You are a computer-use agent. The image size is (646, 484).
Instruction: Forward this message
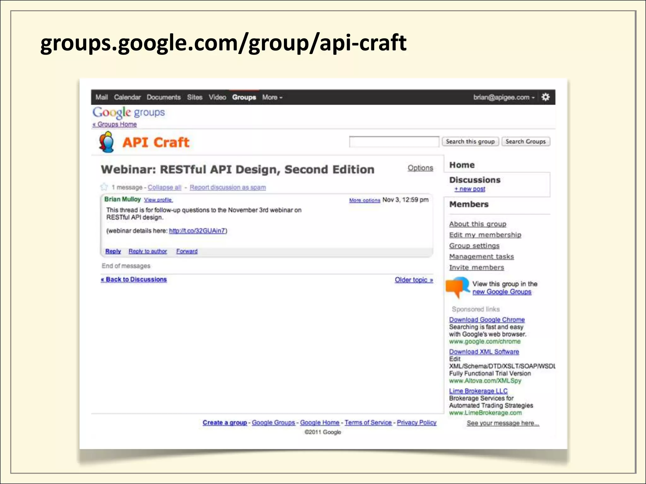pos(187,251)
